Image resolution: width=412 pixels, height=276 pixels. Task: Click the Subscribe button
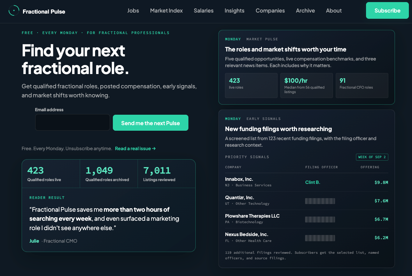[387, 10]
